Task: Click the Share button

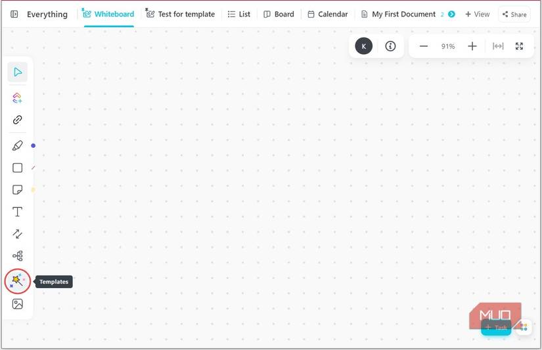Action: [x=514, y=14]
